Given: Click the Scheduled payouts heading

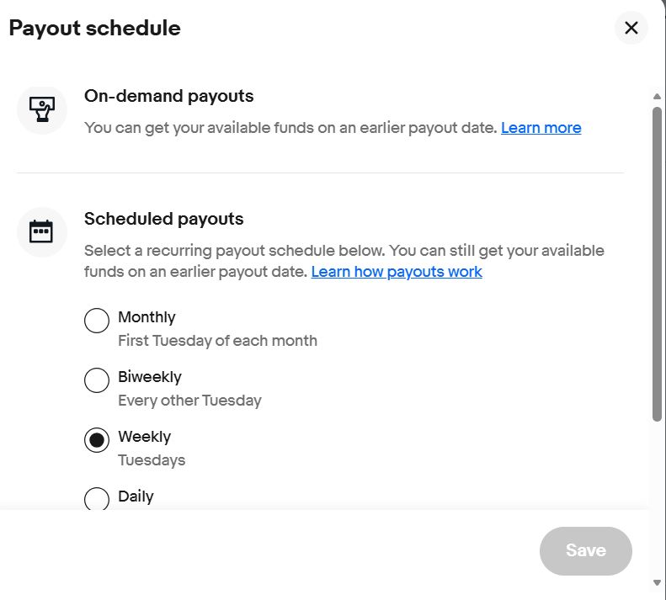Looking at the screenshot, I should pos(163,219).
